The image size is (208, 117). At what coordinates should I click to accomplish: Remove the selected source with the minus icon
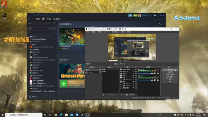[x=124, y=95]
